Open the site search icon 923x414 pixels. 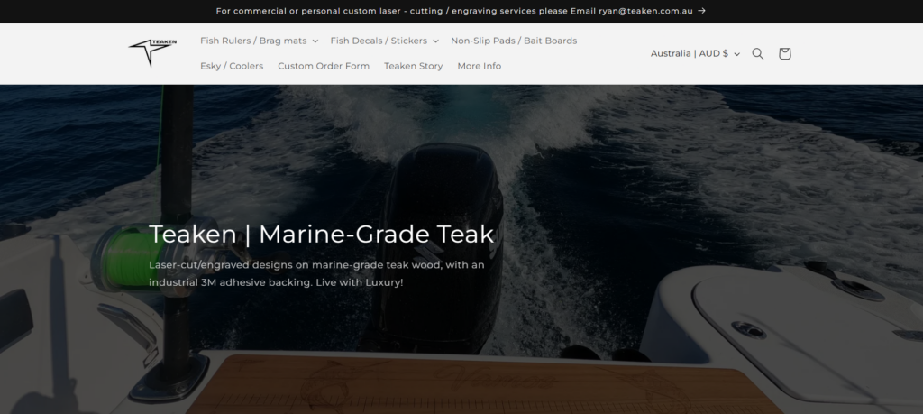(x=757, y=53)
